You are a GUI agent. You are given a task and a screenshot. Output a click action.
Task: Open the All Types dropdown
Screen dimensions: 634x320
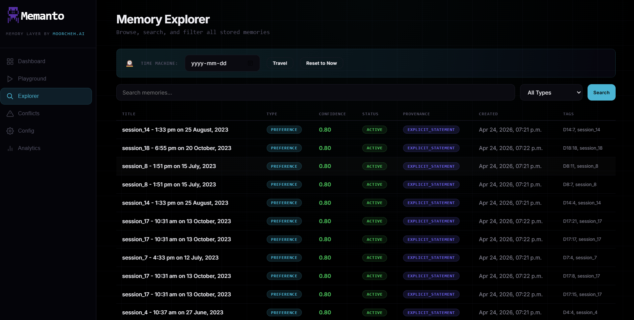coord(551,93)
